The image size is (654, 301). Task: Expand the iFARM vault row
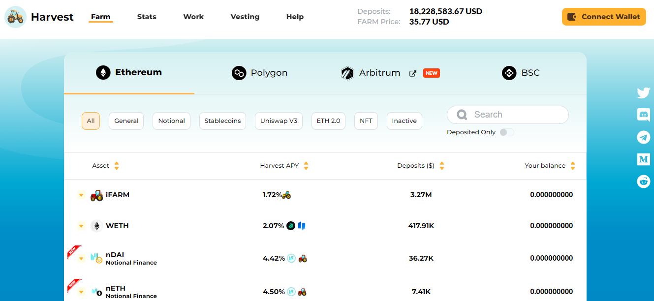pos(81,195)
